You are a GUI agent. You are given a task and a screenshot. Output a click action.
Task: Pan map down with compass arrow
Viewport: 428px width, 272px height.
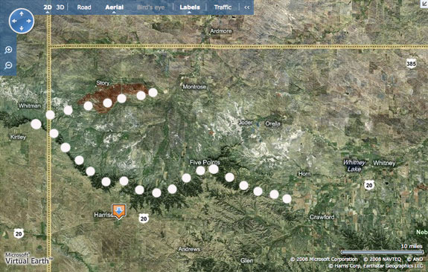pyautogui.click(x=22, y=28)
